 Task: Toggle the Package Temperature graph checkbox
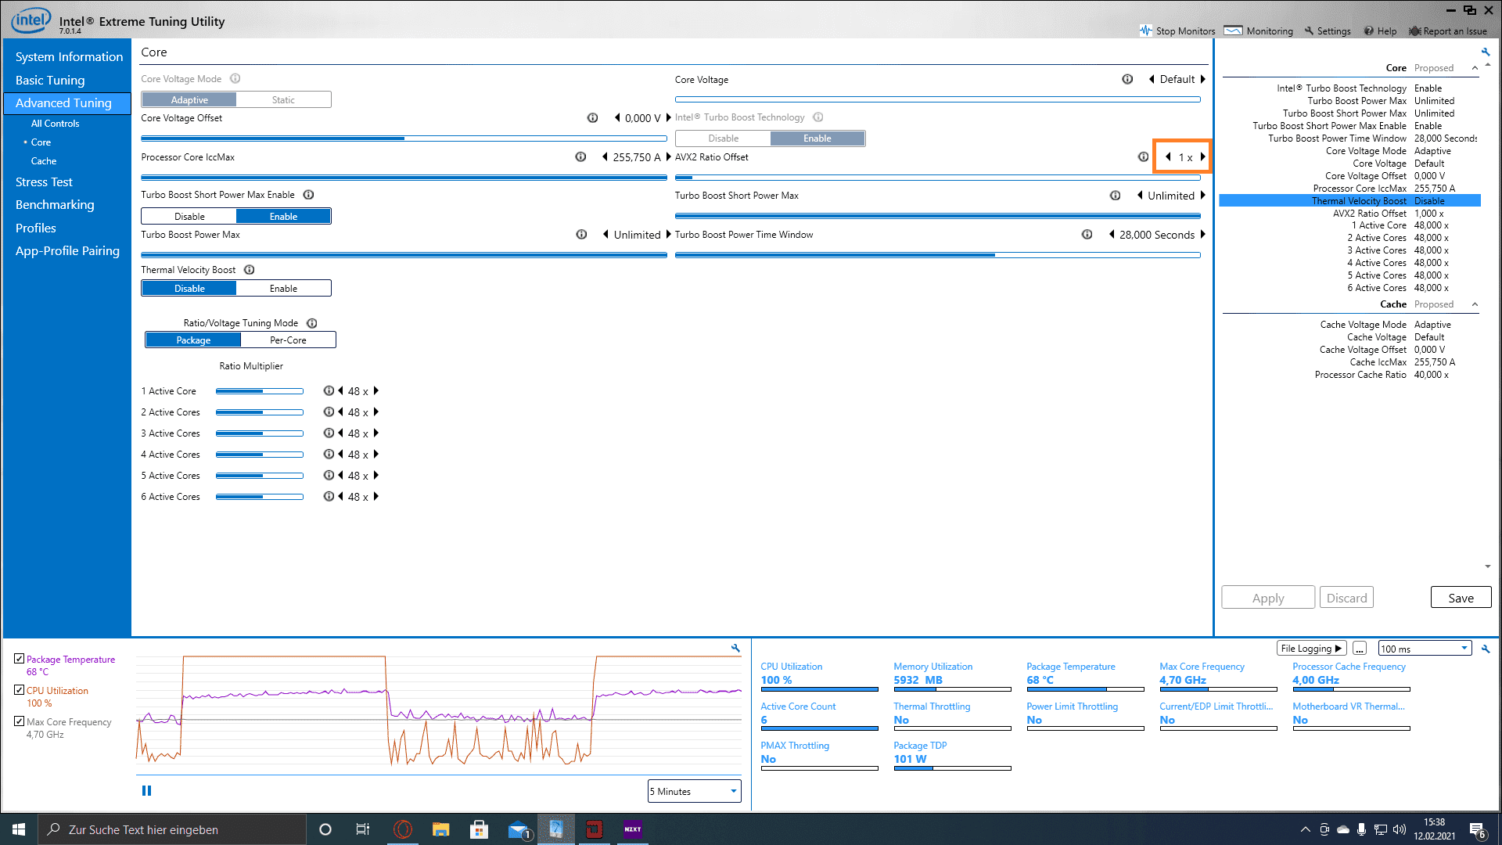pyautogui.click(x=19, y=659)
